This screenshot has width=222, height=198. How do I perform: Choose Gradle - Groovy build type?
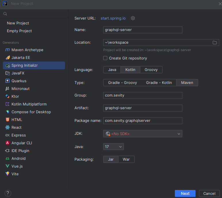[123, 83]
